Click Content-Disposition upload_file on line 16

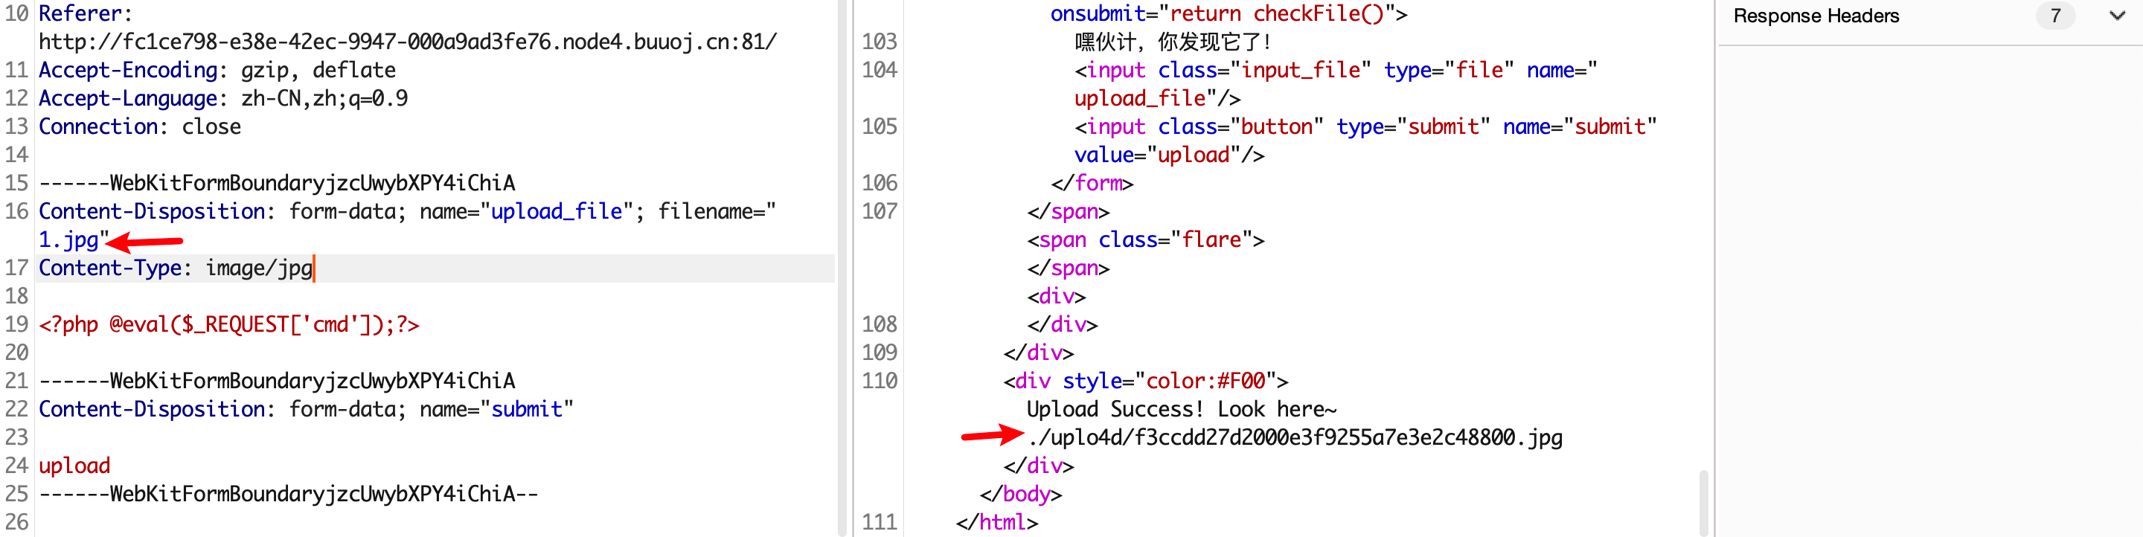pyautogui.click(x=407, y=211)
